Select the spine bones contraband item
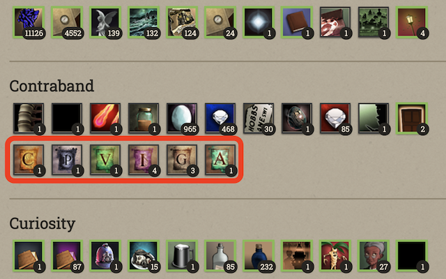446x279 pixels. click(x=29, y=118)
